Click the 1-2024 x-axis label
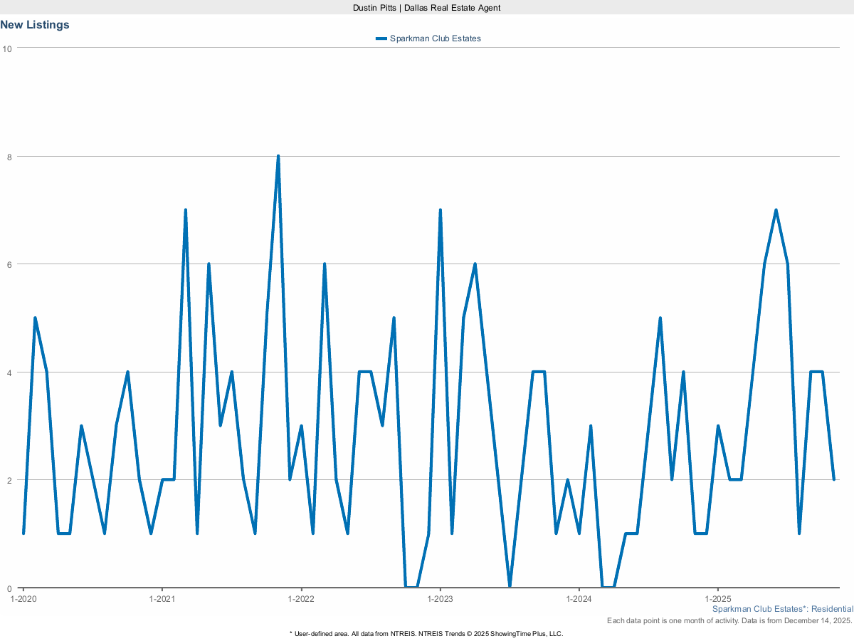 pos(579,599)
